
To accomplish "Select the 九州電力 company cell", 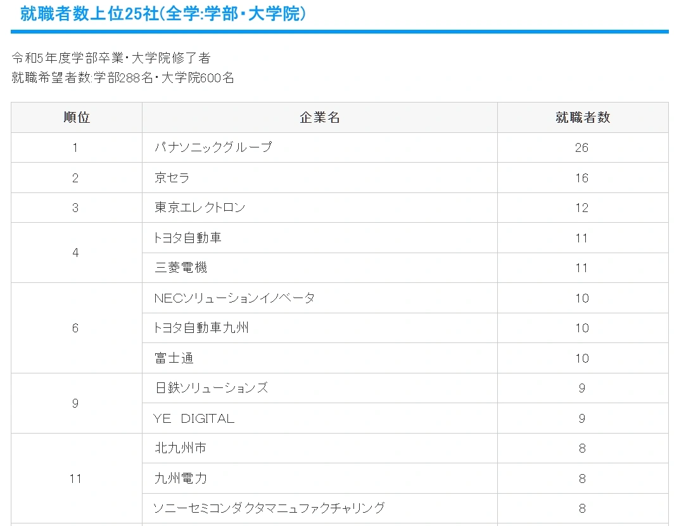I will coord(181,479).
